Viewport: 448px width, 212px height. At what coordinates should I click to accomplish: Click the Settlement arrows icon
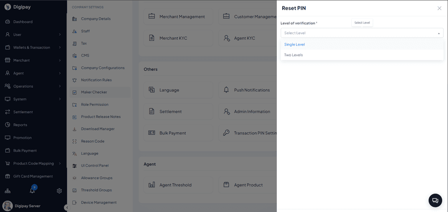tap(8, 112)
